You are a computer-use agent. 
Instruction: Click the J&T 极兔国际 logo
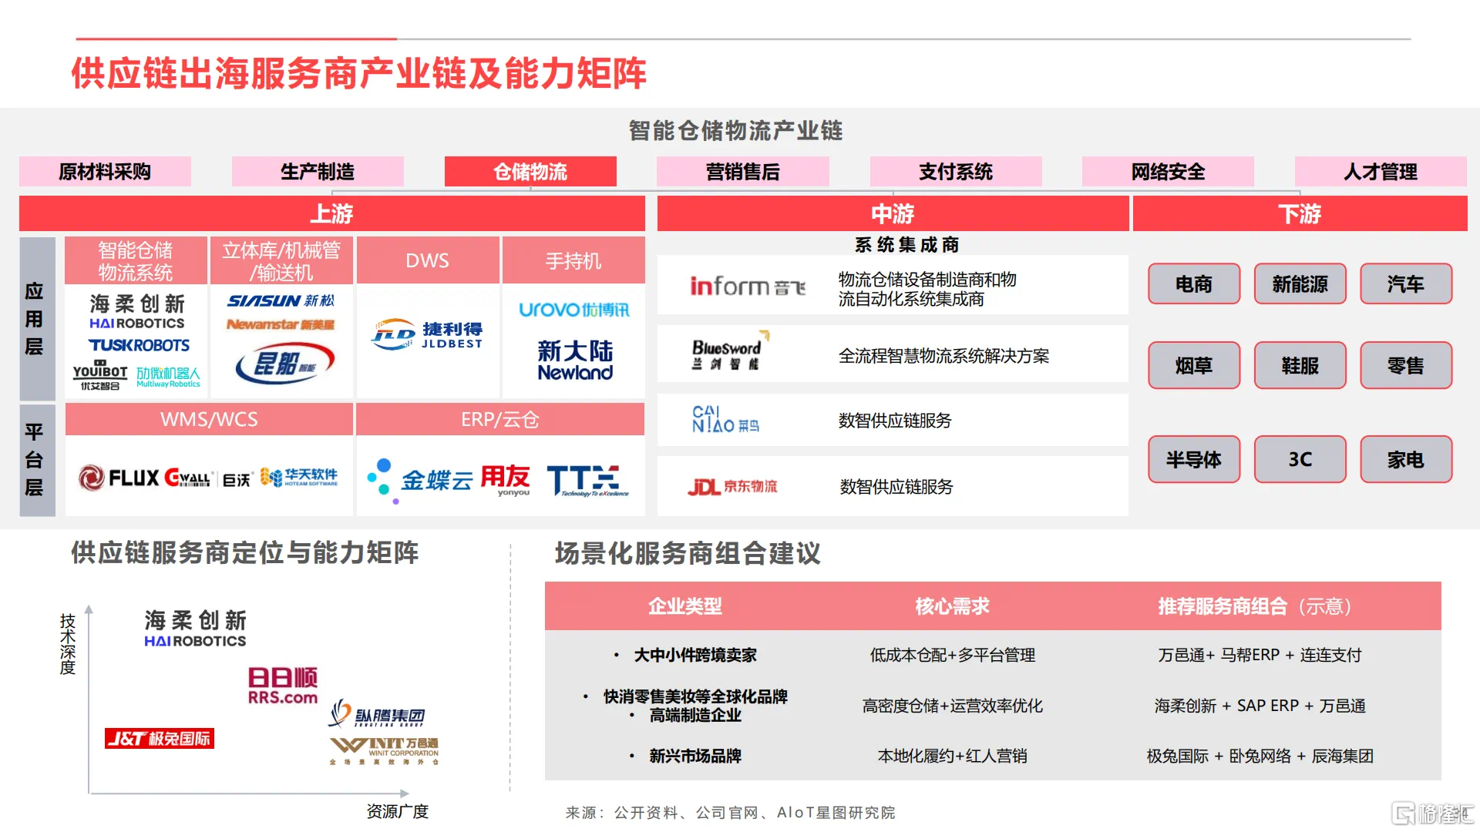(x=160, y=739)
